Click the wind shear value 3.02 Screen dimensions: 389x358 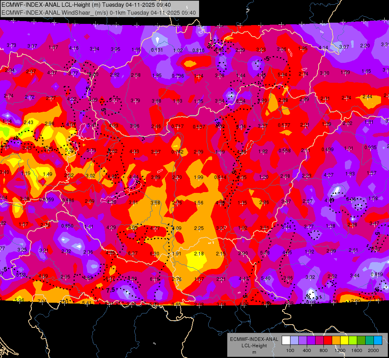pos(91,176)
